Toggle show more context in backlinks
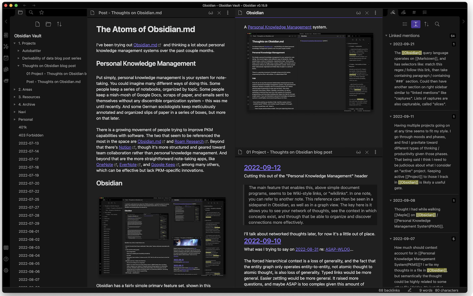Viewport: 473px width, 296px height. pos(416,24)
